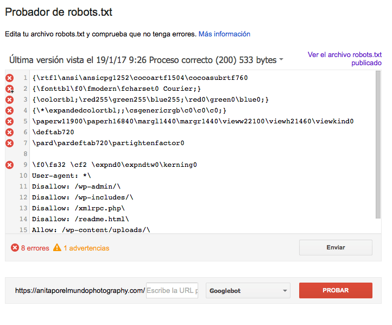Open the Más información link

coord(224,34)
